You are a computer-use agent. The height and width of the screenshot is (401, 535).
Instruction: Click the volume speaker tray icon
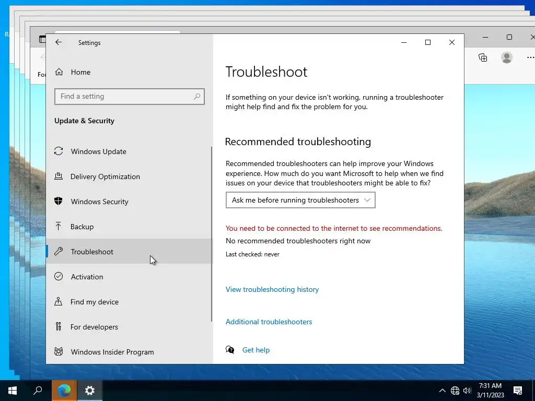(467, 391)
